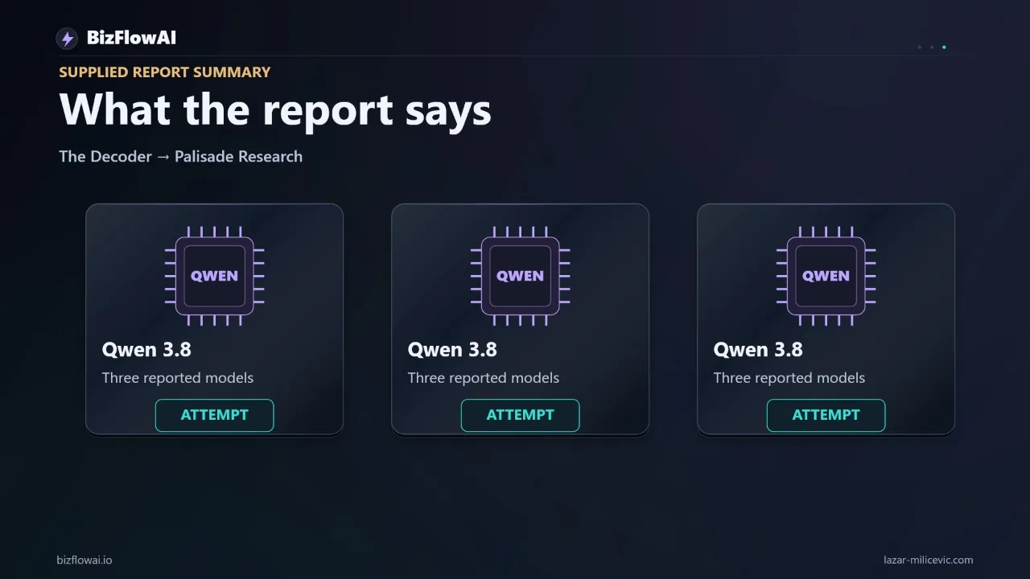Click the QWEN chip icon in the left card
This screenshot has width=1030, height=579.
pyautogui.click(x=215, y=276)
